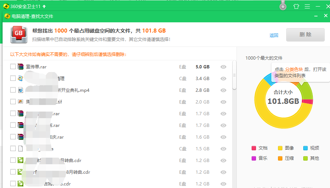Click the orange 压缩 category legend
The image size is (330, 188).
pyautogui.click(x=280, y=158)
